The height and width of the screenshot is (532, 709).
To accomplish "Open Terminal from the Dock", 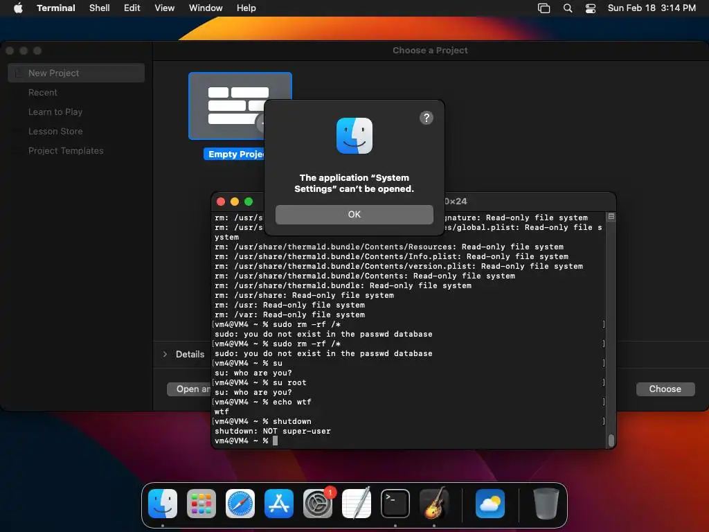I will click(395, 504).
